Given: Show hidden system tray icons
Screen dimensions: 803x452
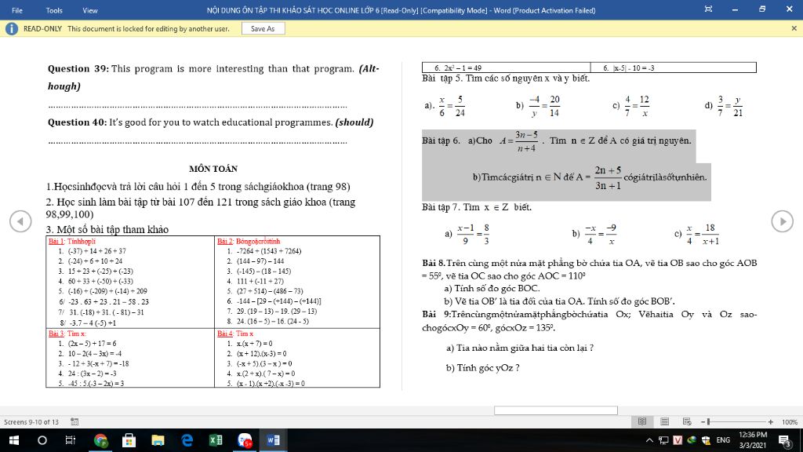Looking at the screenshot, I should click(649, 440).
